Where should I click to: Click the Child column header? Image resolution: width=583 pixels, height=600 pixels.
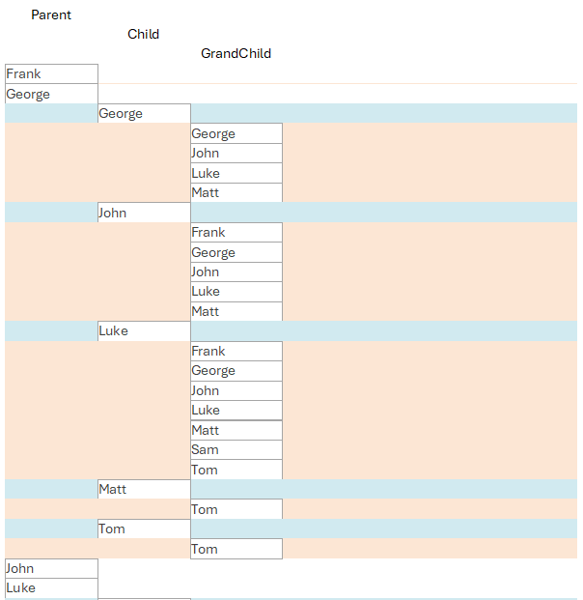(143, 35)
